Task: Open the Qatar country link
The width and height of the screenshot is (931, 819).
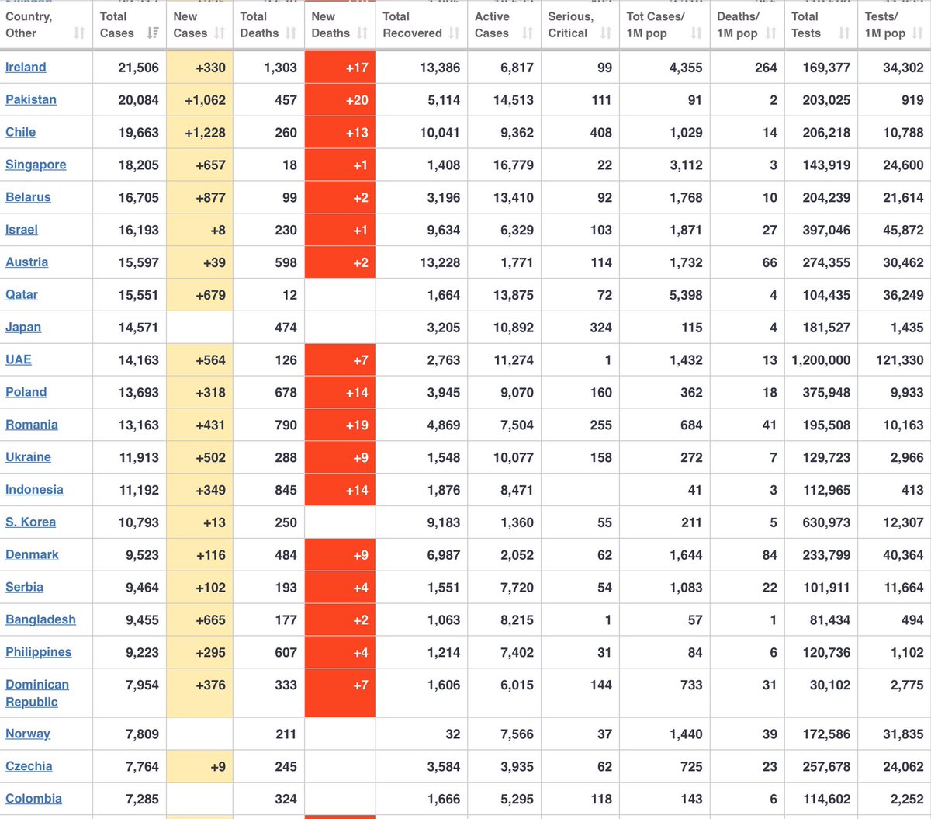Action: click(22, 295)
